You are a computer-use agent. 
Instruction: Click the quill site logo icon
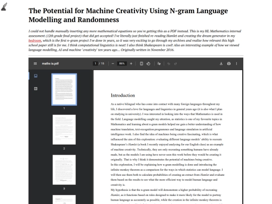click(x=5, y=7)
